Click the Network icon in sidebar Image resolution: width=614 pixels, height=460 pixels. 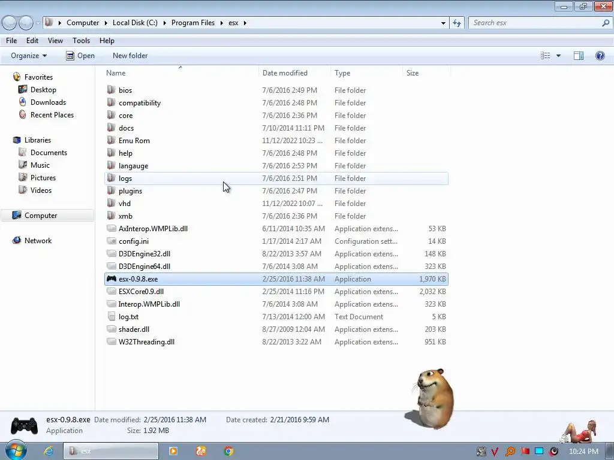[x=16, y=240]
